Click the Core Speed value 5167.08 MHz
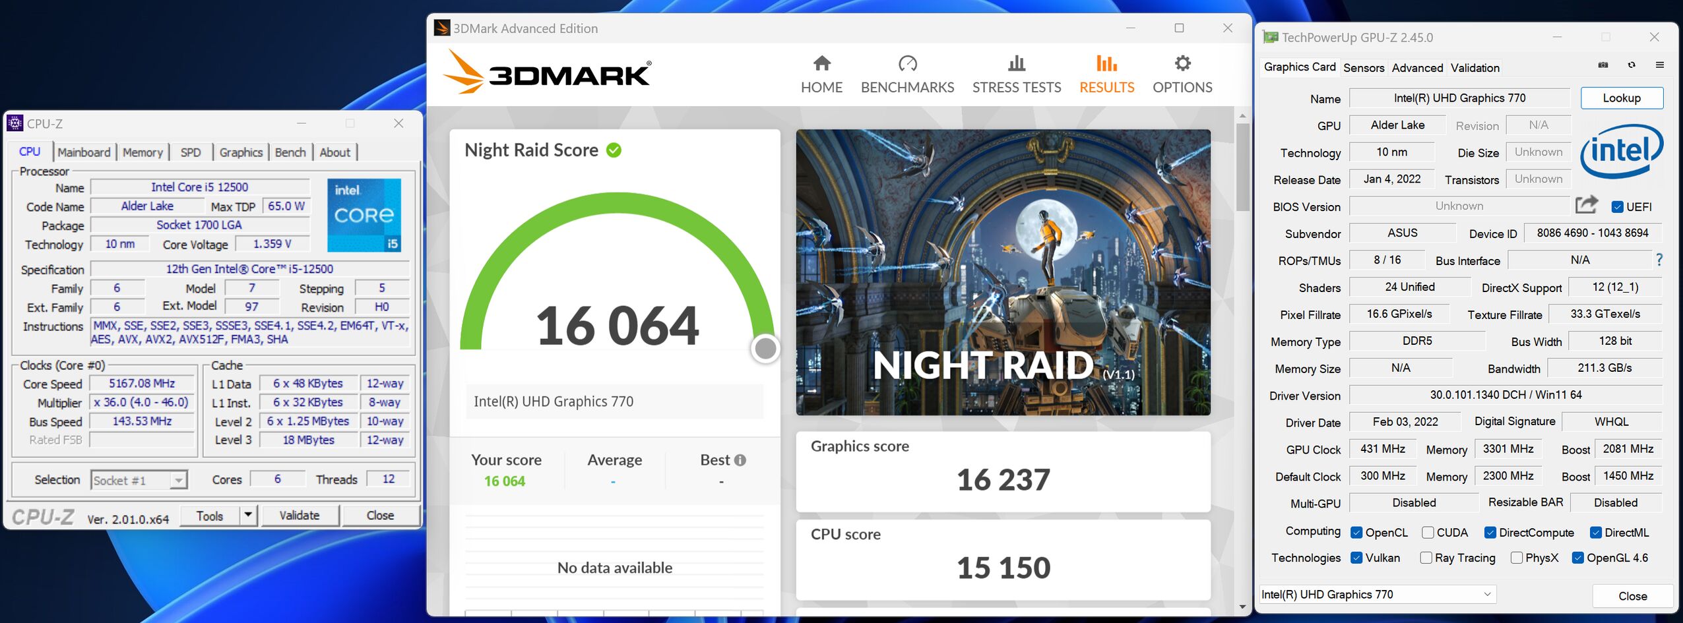The height and width of the screenshot is (623, 1683). click(x=142, y=383)
